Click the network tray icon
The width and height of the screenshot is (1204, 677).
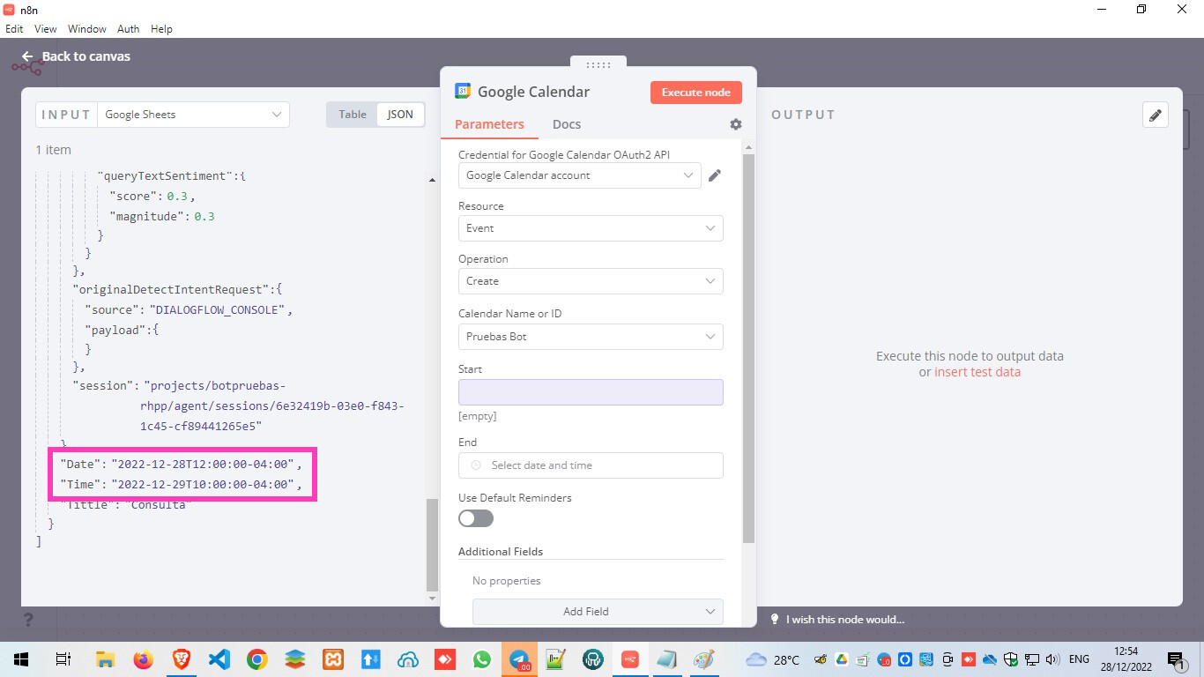click(x=1031, y=659)
